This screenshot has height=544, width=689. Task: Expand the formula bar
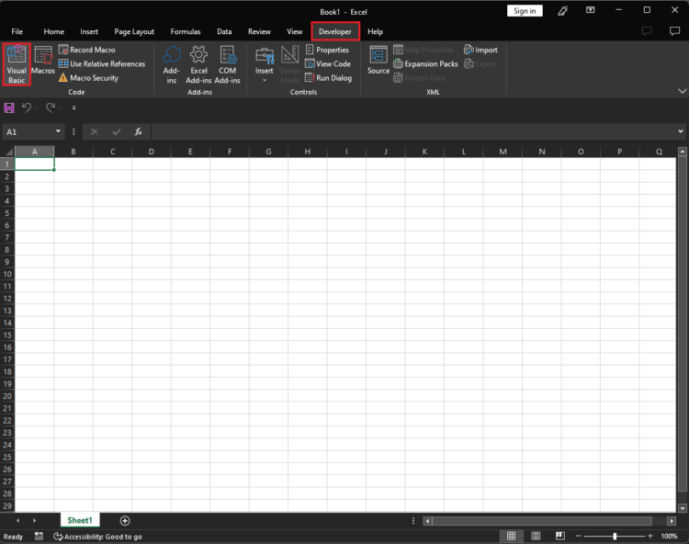click(681, 131)
